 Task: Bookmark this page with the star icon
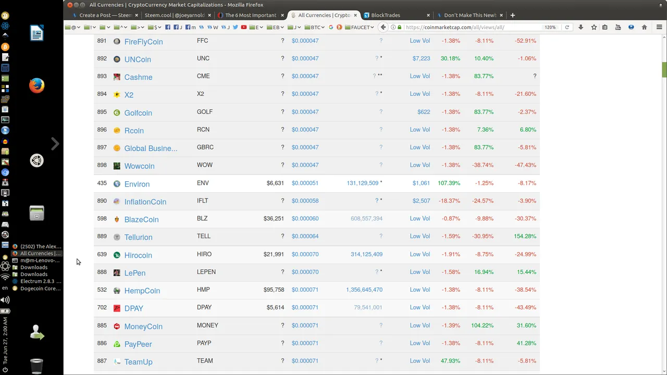(x=594, y=27)
